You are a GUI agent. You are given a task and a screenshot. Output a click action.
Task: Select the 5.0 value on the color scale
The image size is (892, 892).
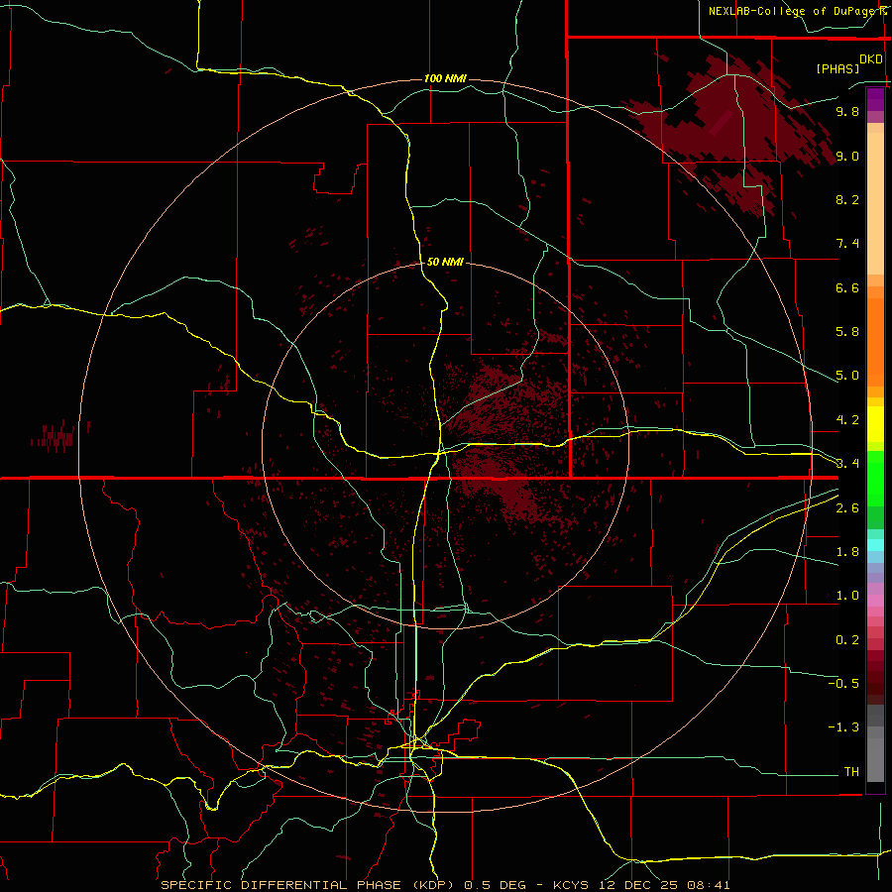click(x=847, y=376)
